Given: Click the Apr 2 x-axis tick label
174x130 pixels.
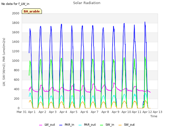Looking at the screenshot, I should tap(42, 112).
